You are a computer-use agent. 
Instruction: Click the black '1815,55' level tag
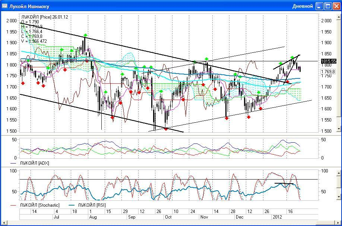pos(329,61)
